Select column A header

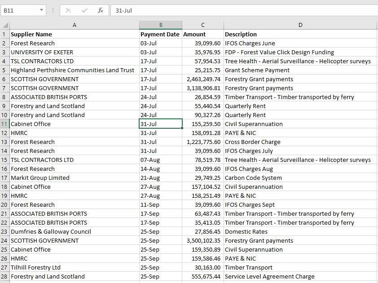tap(75, 25)
